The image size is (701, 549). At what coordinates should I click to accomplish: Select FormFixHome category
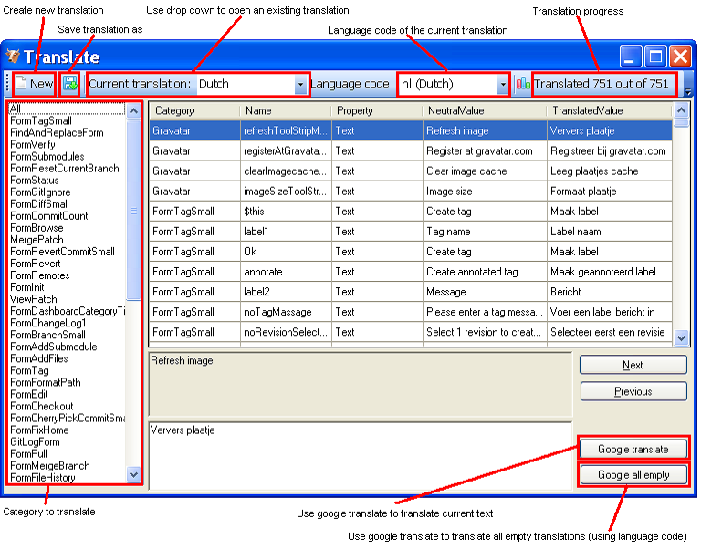[x=67, y=430]
